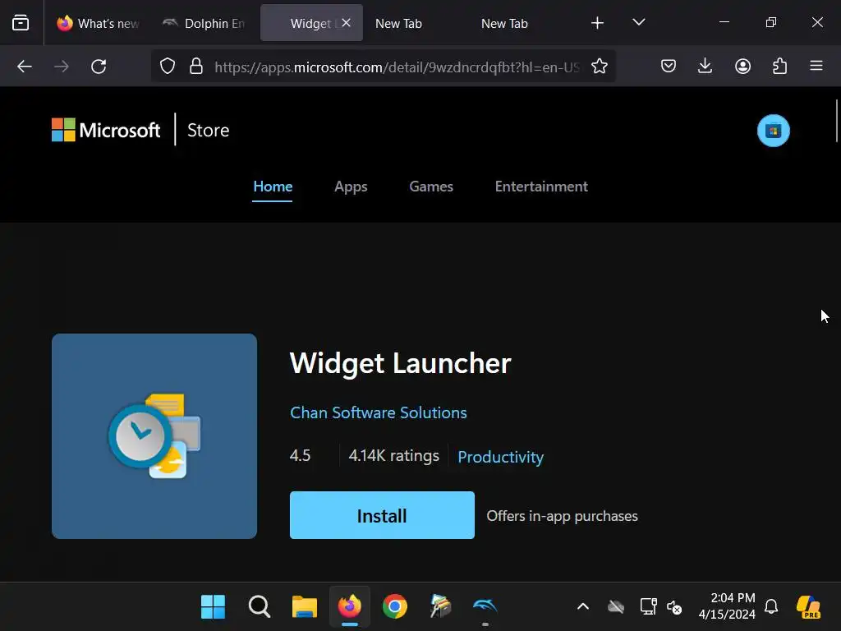The height and width of the screenshot is (631, 841).
Task: Click the cloud sync tray icon
Action: (x=616, y=607)
